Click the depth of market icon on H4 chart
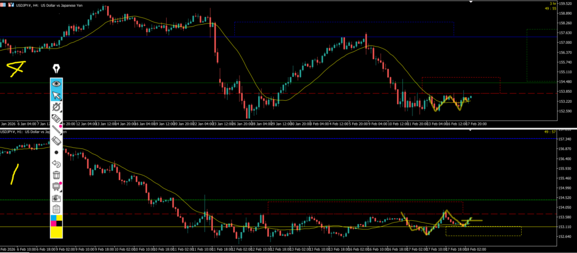Image resolution: width=577 pixels, height=253 pixels. click(x=12, y=5)
